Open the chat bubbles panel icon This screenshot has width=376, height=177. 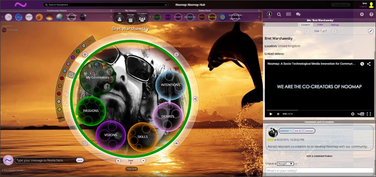pyautogui.click(x=298, y=14)
